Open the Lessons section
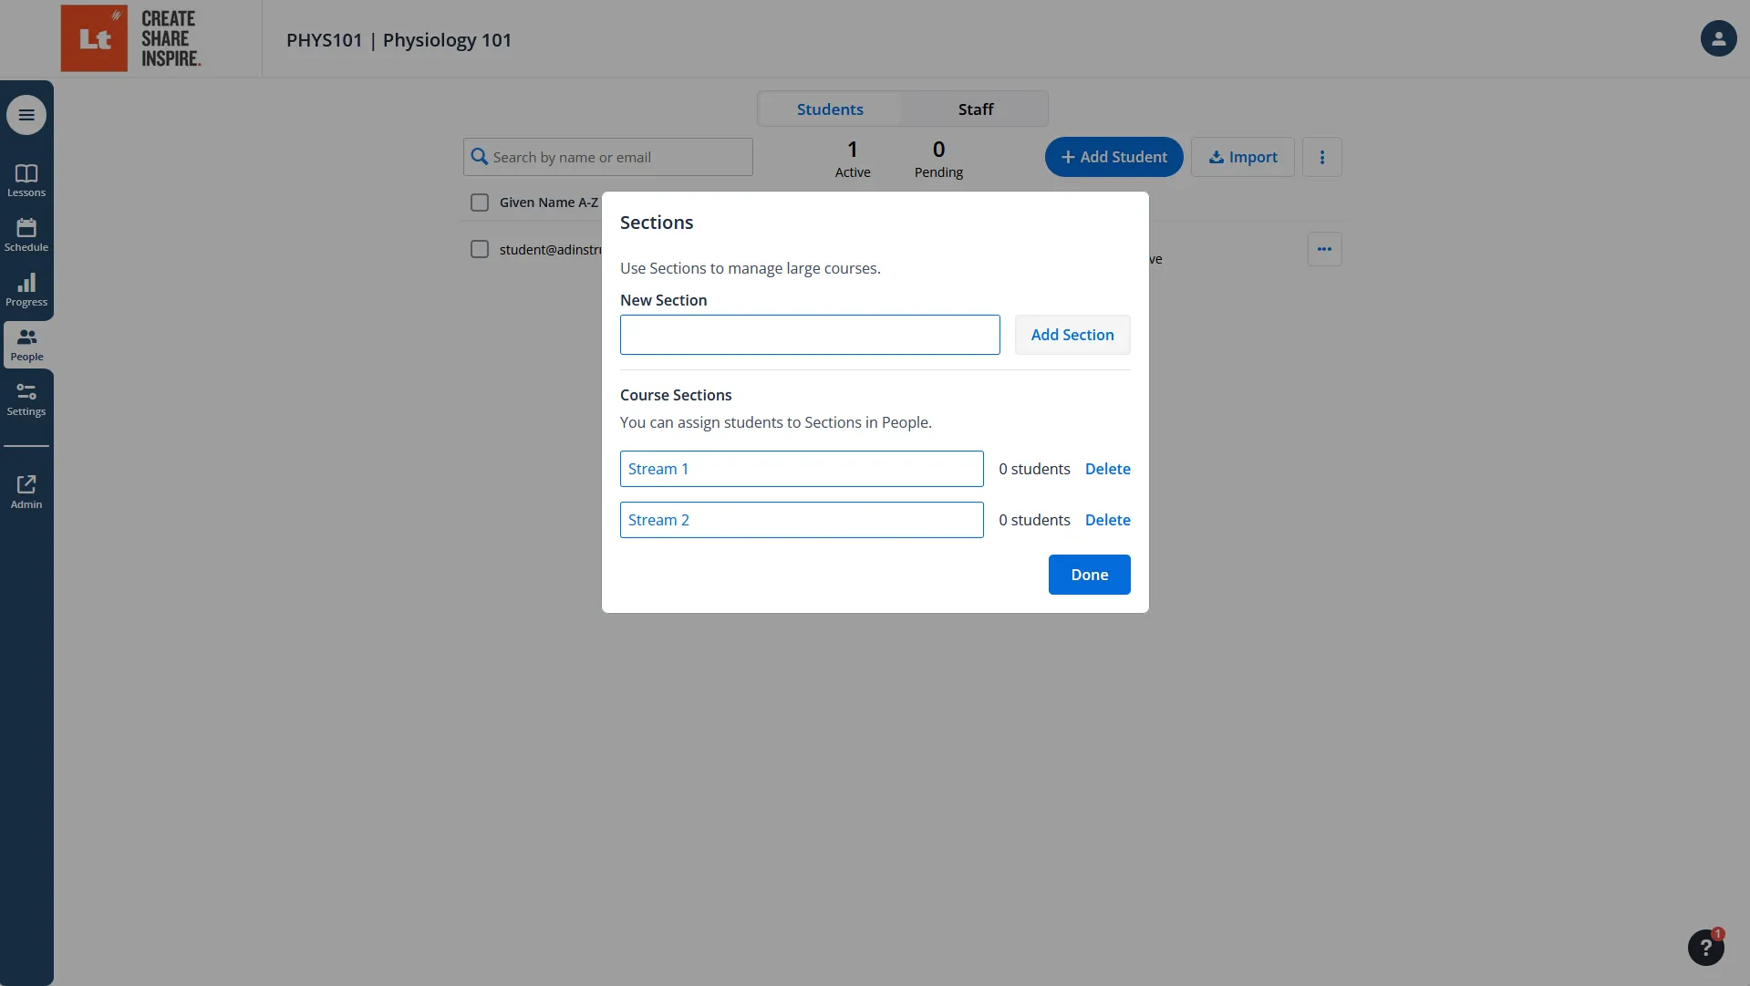This screenshot has height=986, width=1750. 26,181
